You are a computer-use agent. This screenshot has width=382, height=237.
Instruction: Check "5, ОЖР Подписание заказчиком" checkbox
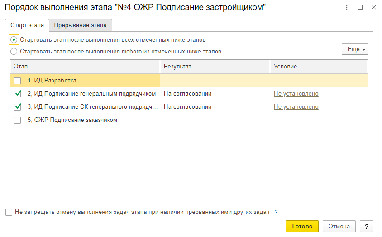pyautogui.click(x=18, y=120)
